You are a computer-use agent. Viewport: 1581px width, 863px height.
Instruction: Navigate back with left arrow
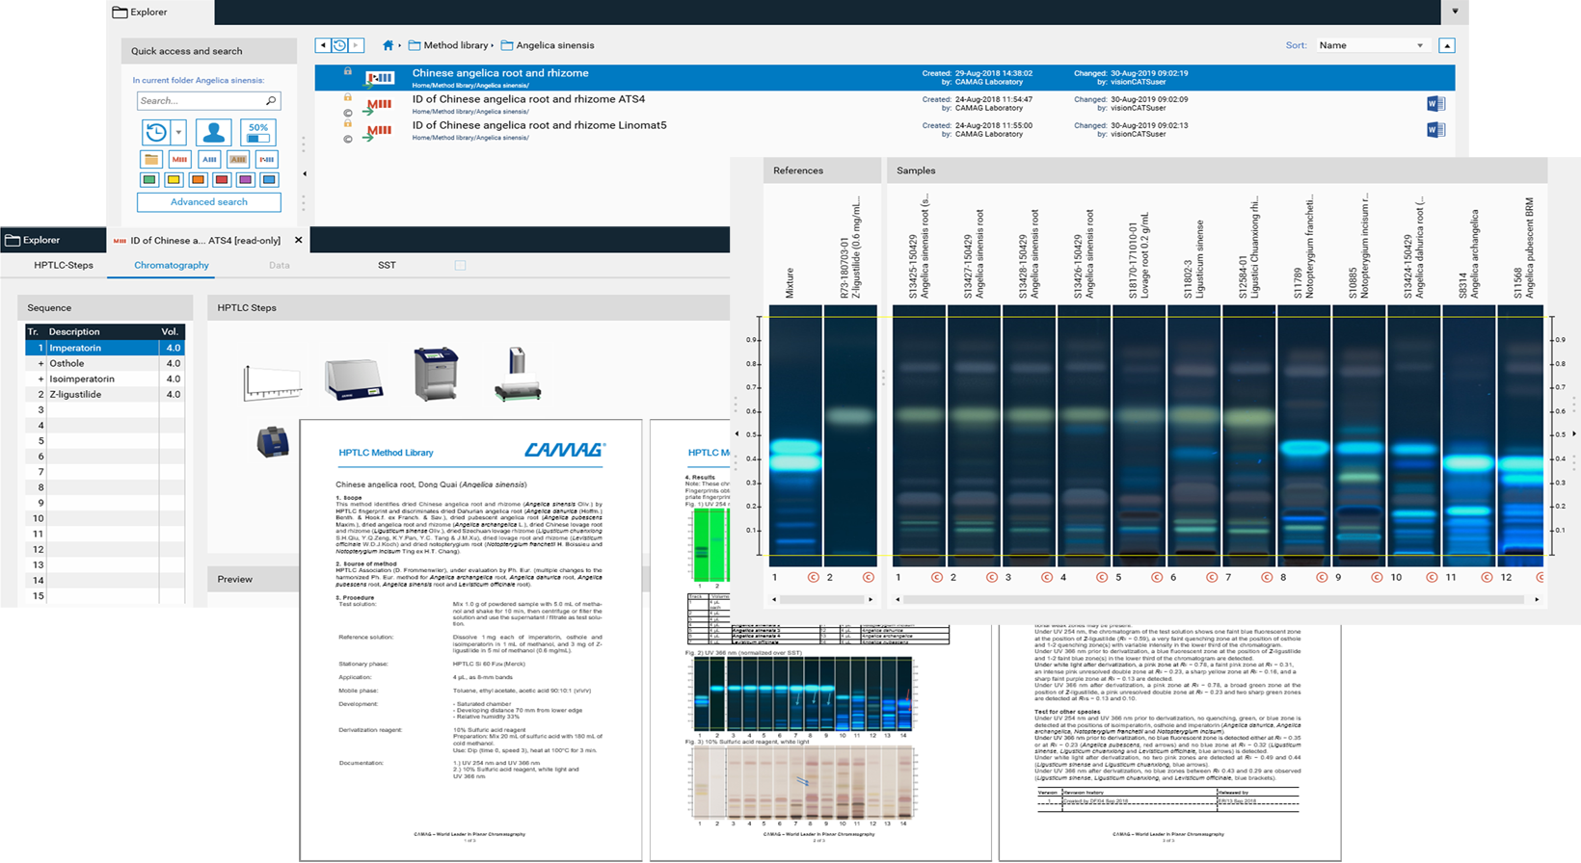(323, 45)
